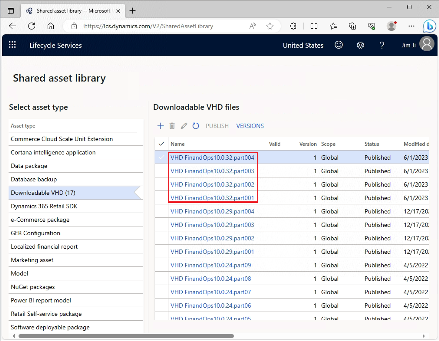The height and width of the screenshot is (341, 439).
Task: Open VHD FinandOps10.0.24.part08 link
Action: coord(211,279)
